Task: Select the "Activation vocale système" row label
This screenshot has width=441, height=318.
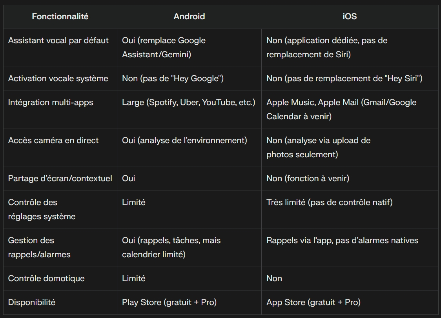Action: [x=58, y=78]
